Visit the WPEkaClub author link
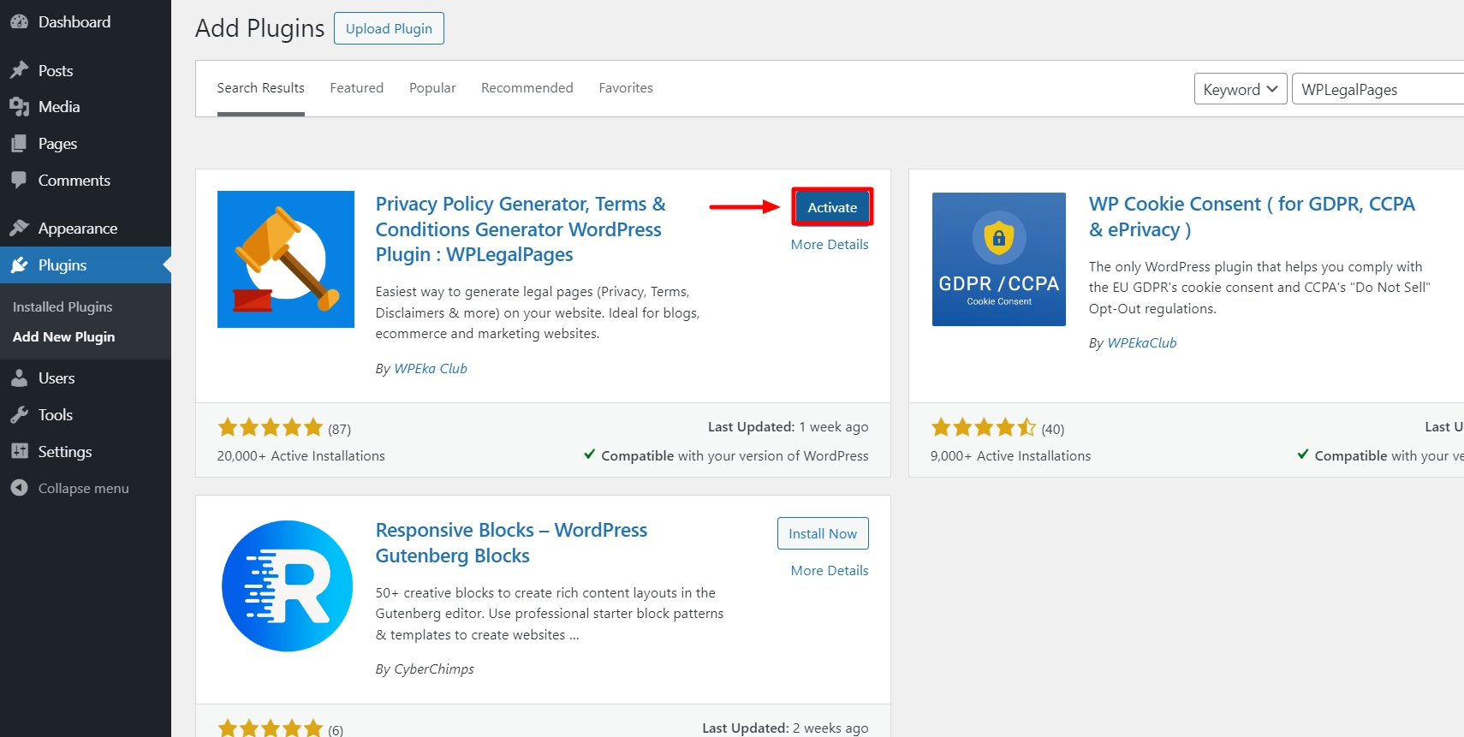This screenshot has height=737, width=1464. (1142, 342)
